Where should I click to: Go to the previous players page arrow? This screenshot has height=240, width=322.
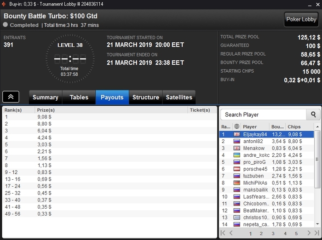(x=231, y=233)
